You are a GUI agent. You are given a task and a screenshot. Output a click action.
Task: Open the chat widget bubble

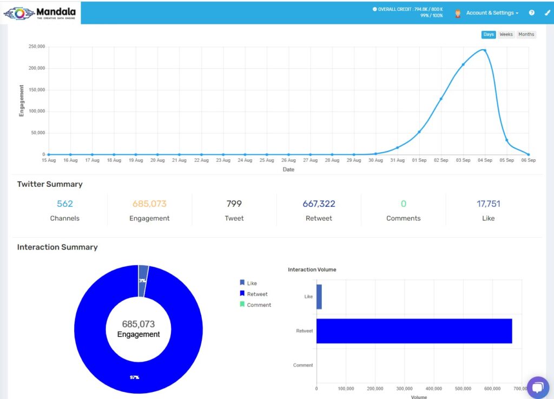click(537, 387)
